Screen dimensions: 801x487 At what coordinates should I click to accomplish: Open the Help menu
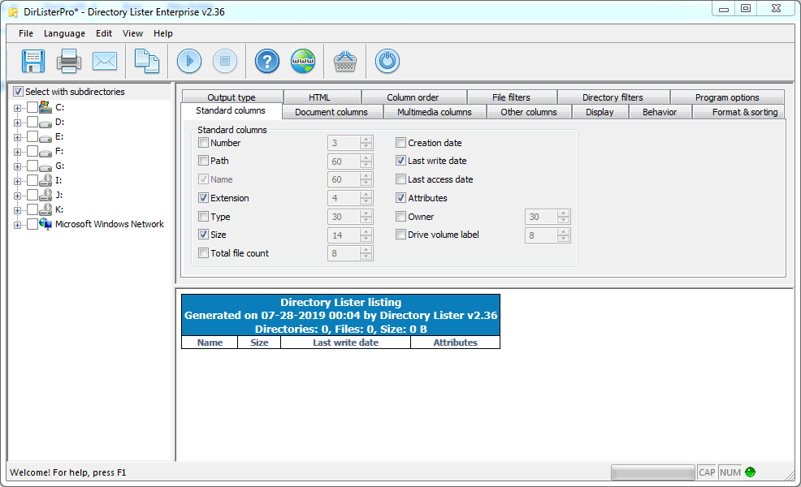[x=163, y=33]
